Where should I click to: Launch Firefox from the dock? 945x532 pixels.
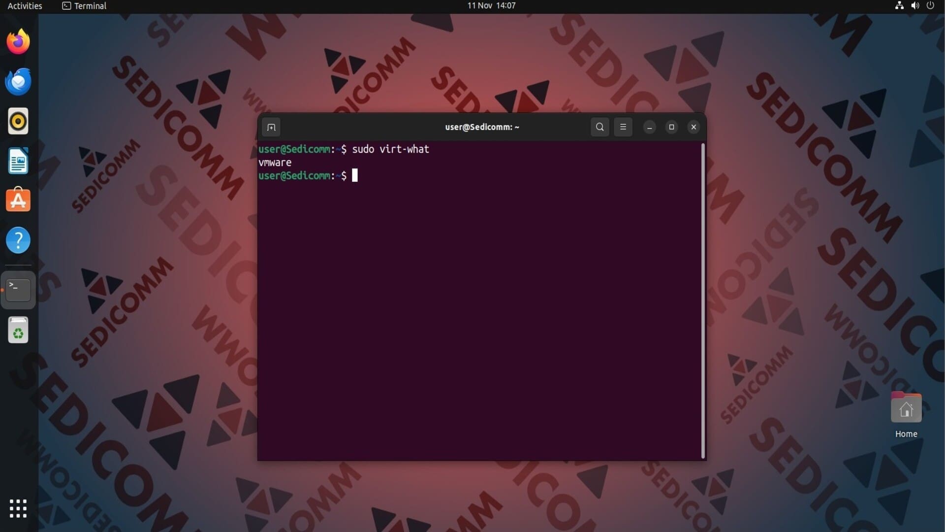click(x=18, y=41)
